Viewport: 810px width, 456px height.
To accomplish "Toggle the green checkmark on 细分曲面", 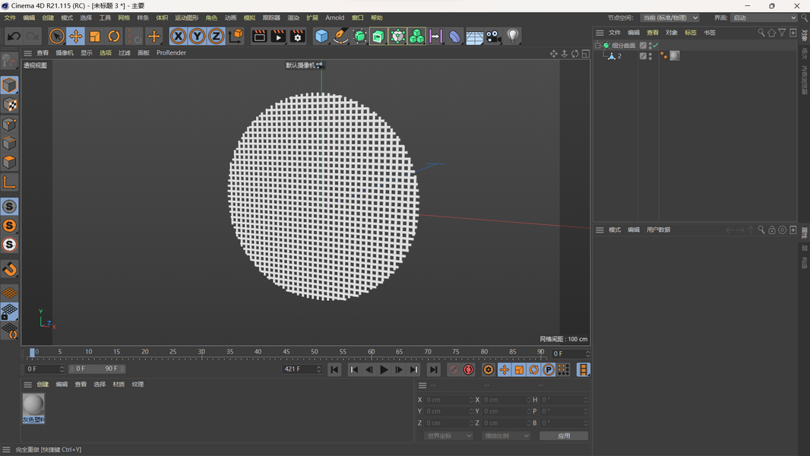I will click(655, 46).
